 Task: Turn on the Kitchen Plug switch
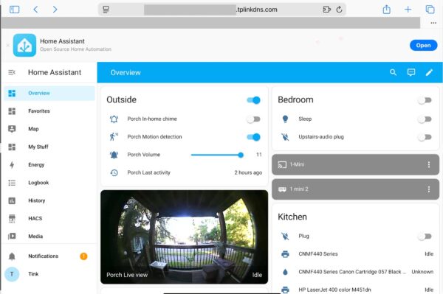pyautogui.click(x=425, y=237)
